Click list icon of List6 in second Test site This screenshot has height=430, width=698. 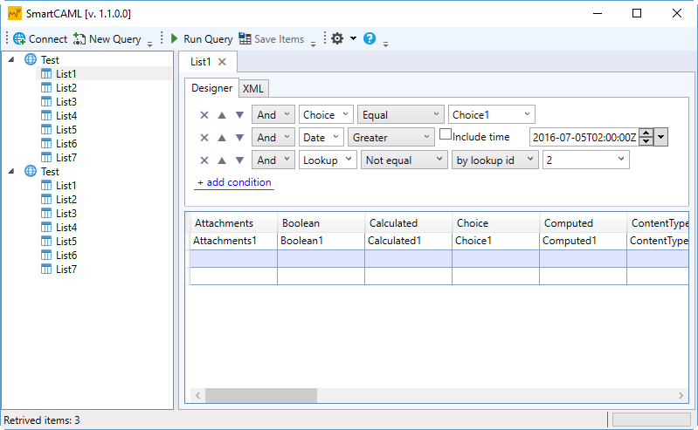(x=46, y=255)
